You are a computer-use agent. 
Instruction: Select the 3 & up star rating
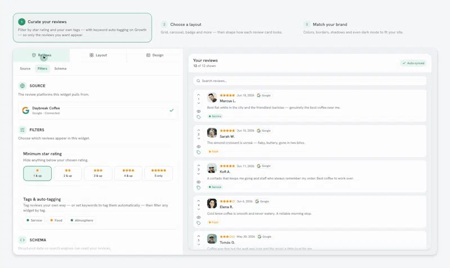point(98,173)
